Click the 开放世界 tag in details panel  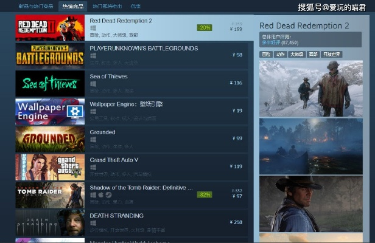[x=331, y=55]
